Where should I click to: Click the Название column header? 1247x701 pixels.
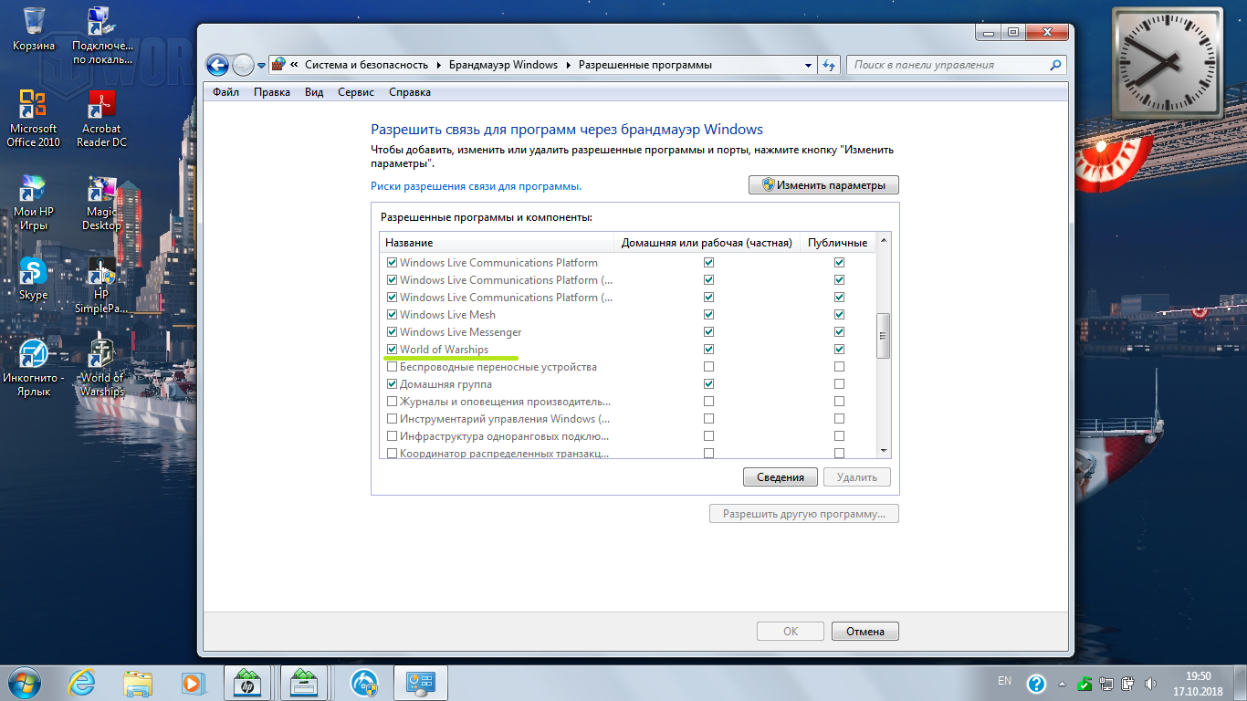click(497, 243)
